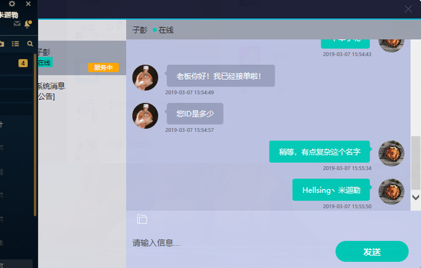The image size is (421, 268).
Task: Open the notification bell icon
Action: pyautogui.click(x=28, y=24)
